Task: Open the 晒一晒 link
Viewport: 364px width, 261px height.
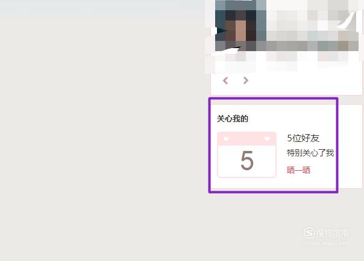Action: pos(298,170)
